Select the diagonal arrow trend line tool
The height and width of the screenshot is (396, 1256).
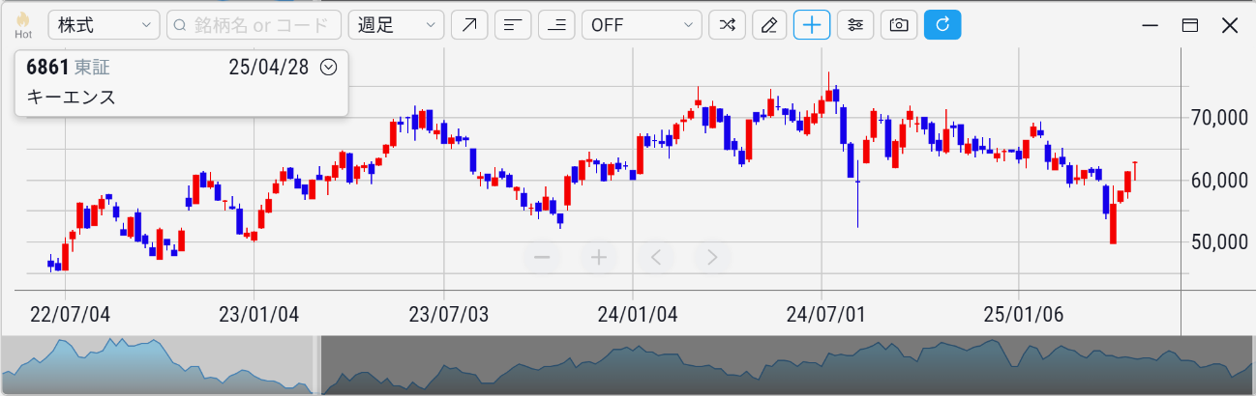469,25
